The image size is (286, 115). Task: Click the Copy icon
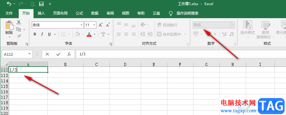18,29
